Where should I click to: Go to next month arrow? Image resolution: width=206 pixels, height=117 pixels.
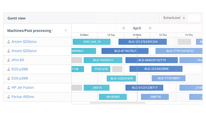(x=150, y=28)
